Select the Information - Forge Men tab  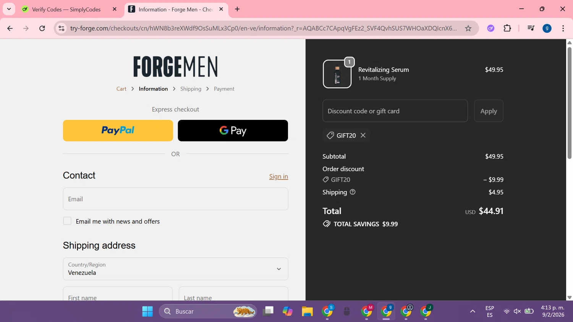(x=176, y=9)
